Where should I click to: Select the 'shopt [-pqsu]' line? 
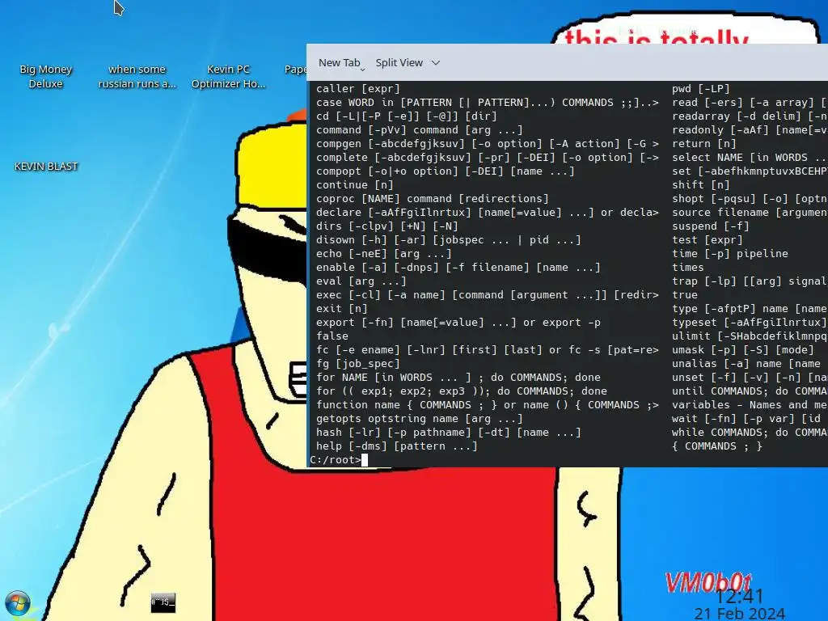(750, 199)
